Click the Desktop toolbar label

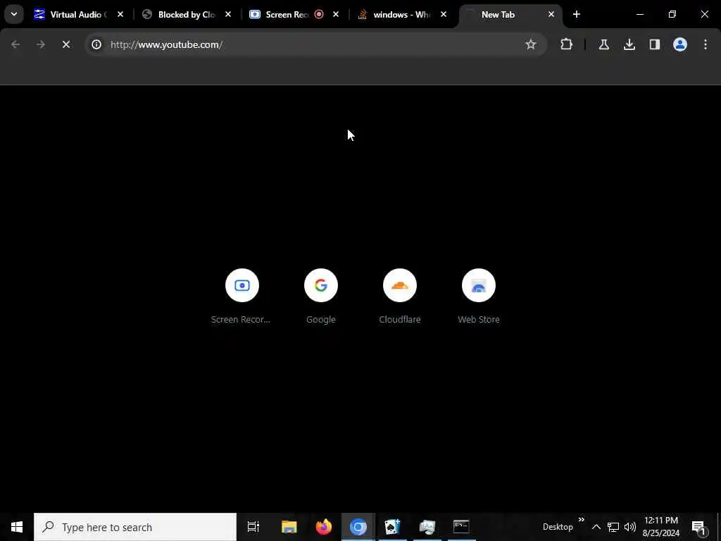[558, 527]
